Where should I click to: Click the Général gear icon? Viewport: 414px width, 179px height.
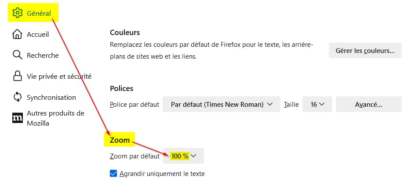(18, 13)
